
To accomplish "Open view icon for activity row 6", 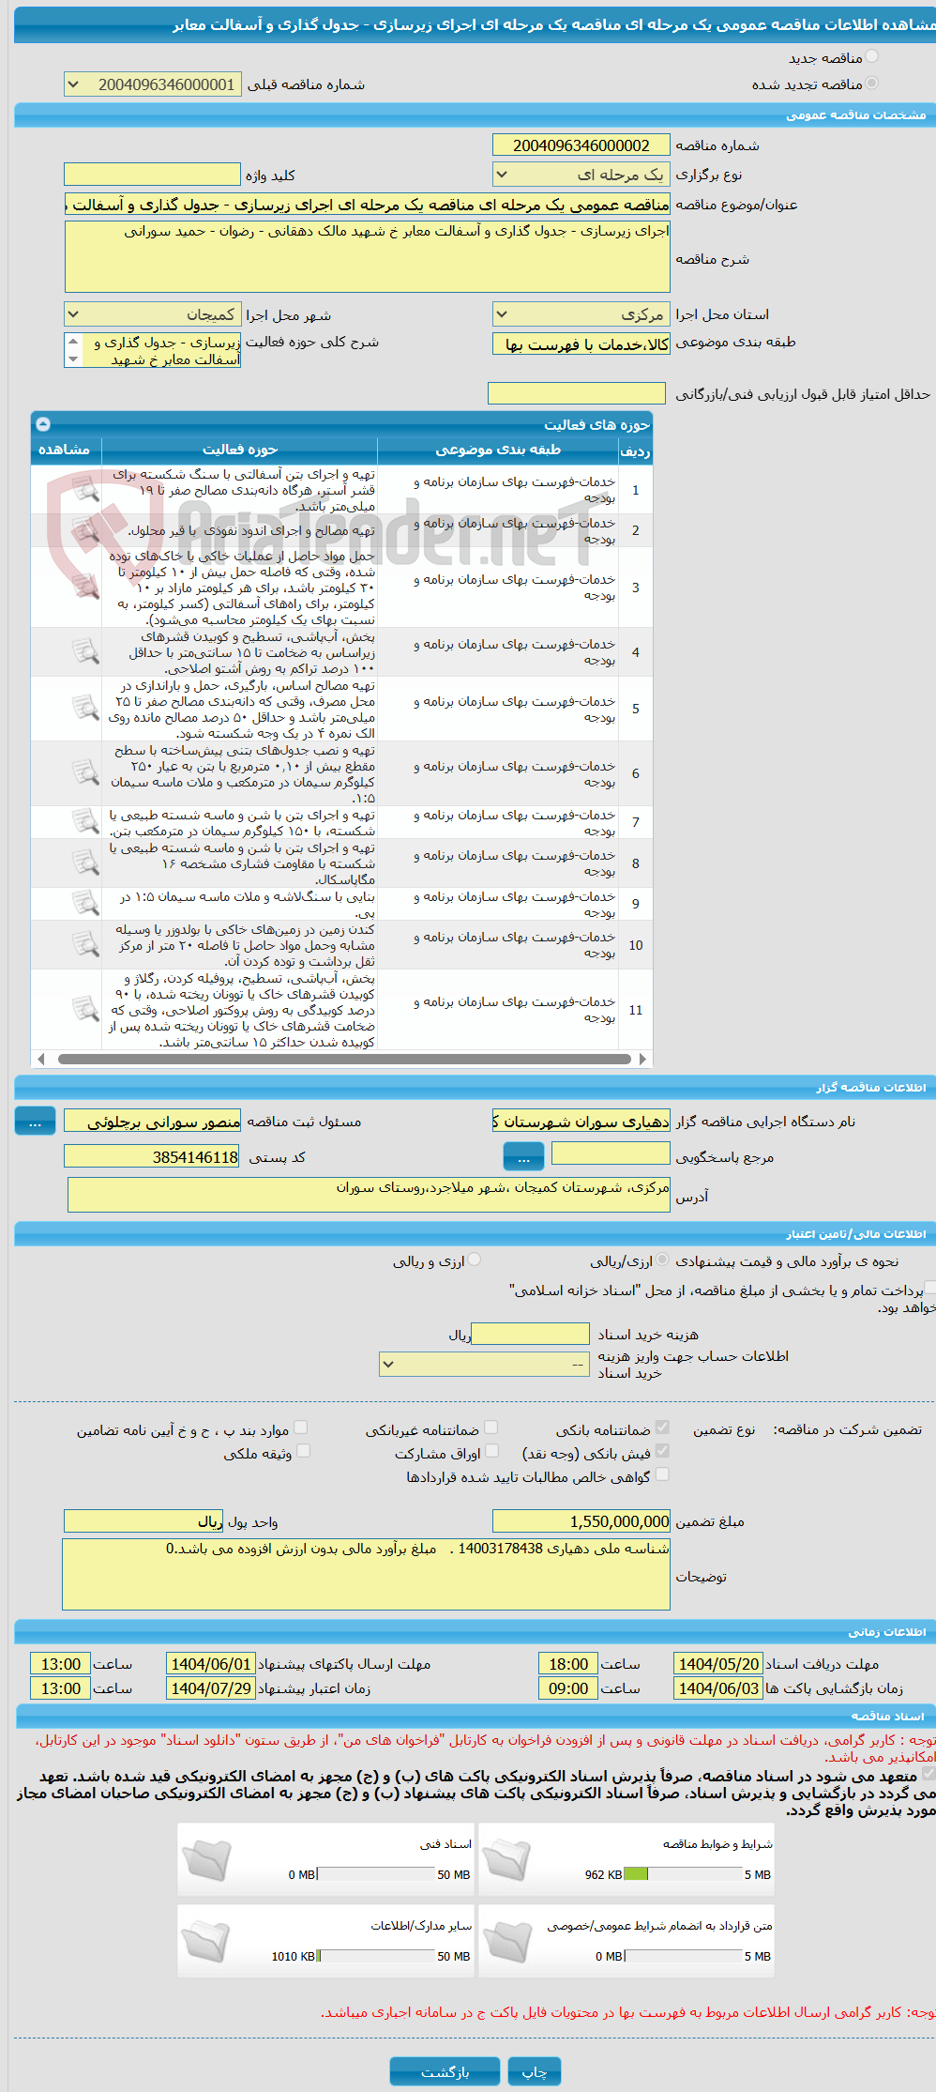I will click(x=85, y=773).
